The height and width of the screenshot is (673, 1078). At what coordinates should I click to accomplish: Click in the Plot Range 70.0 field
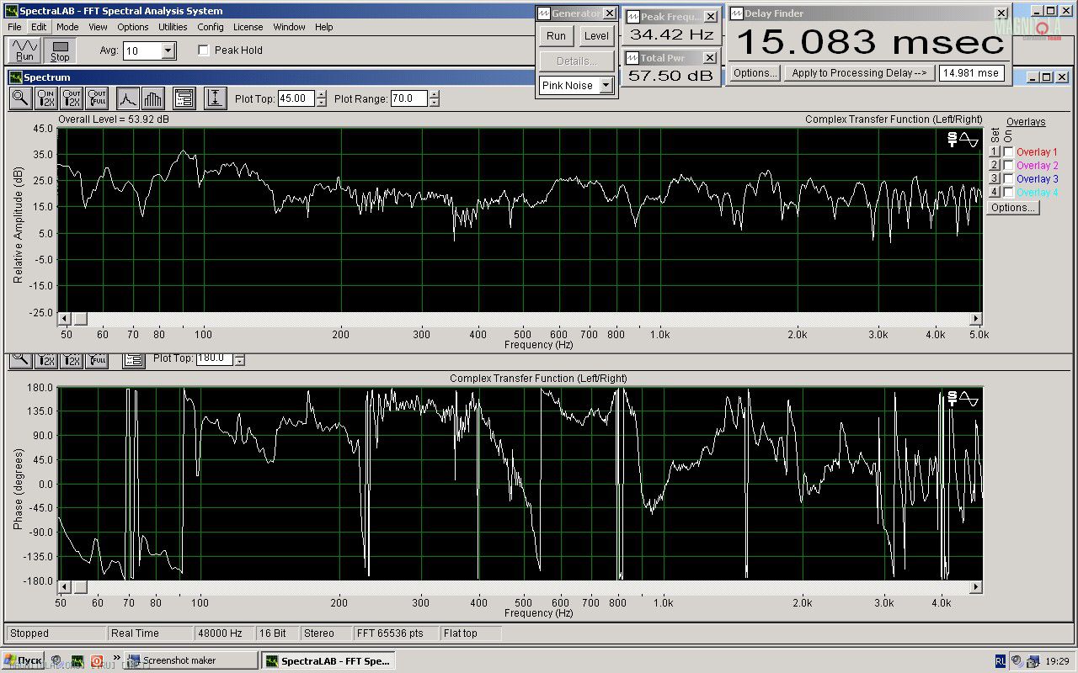(408, 98)
